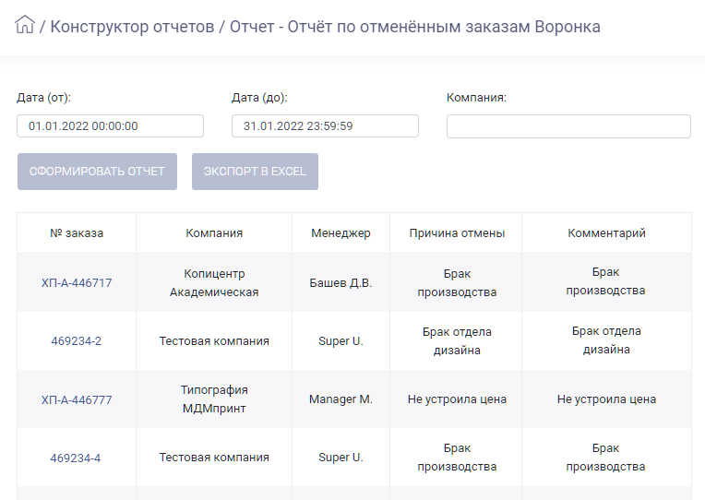The height and width of the screenshot is (500, 705).
Task: Click Копицентр Академическая company cell
Action: pyautogui.click(x=214, y=283)
